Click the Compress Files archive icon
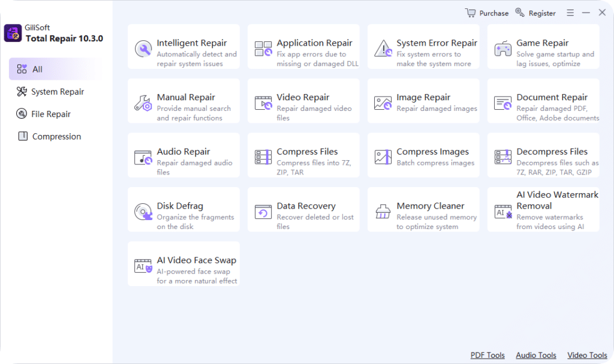The image size is (614, 364). 263,157
